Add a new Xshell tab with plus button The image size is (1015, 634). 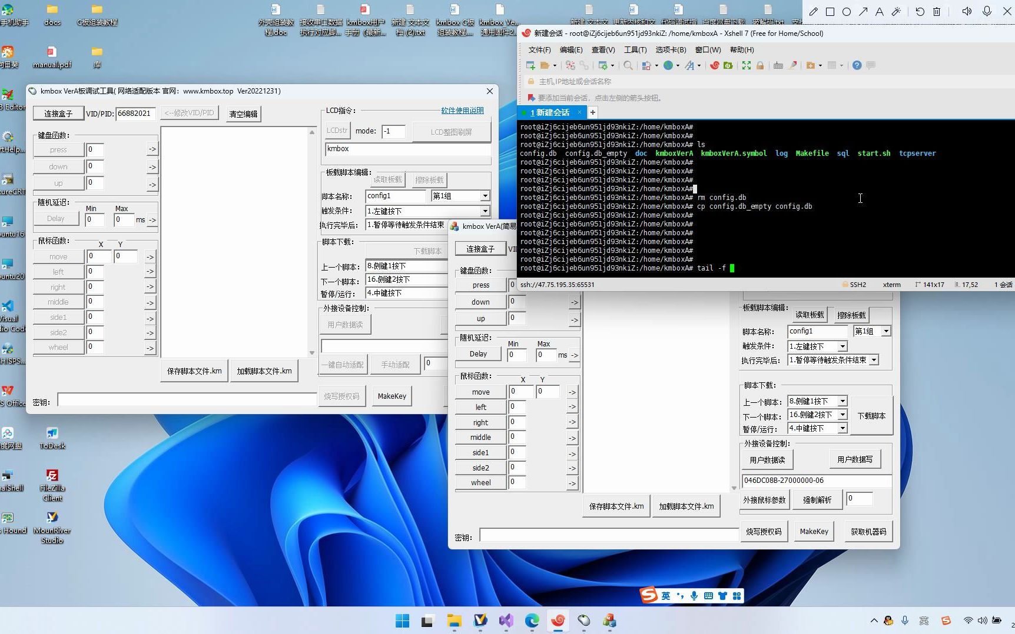point(593,112)
